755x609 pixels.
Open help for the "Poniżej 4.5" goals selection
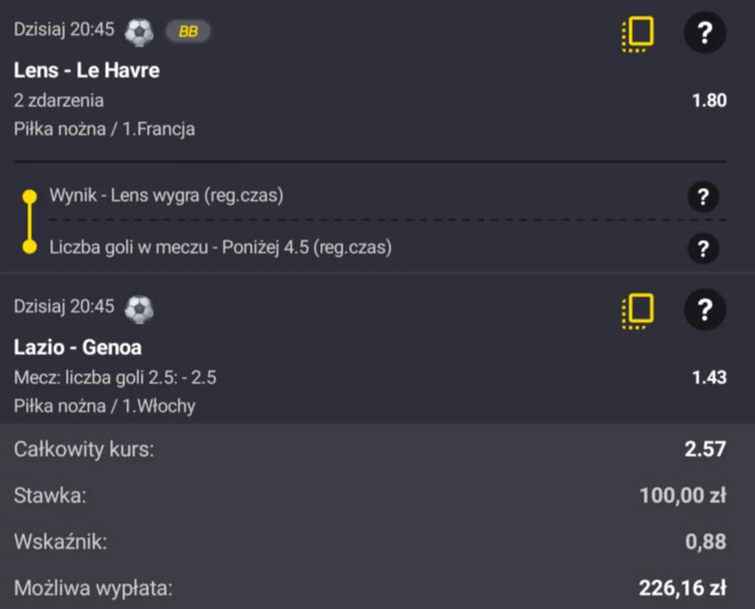[703, 248]
